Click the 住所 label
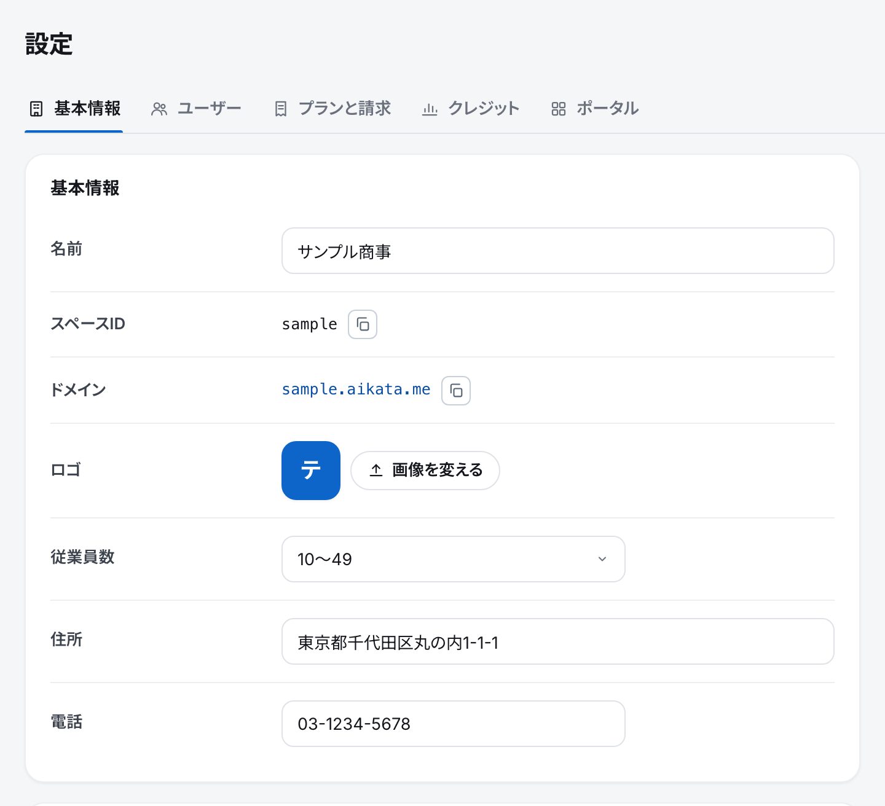 (66, 640)
